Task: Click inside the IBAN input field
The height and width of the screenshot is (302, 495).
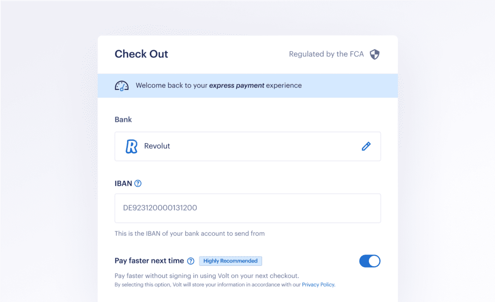Action: point(247,208)
